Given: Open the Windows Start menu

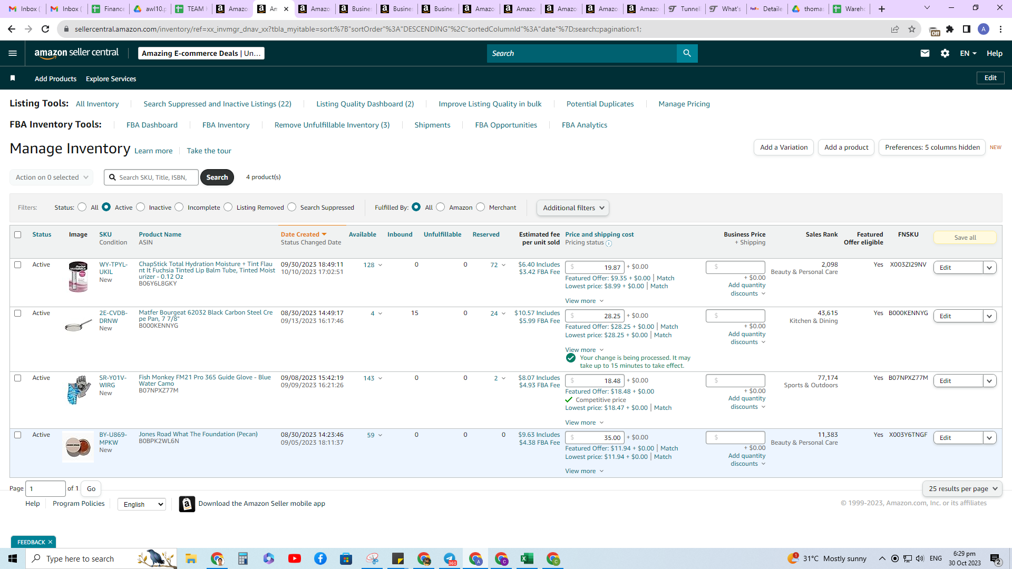Looking at the screenshot, I should click(13, 558).
